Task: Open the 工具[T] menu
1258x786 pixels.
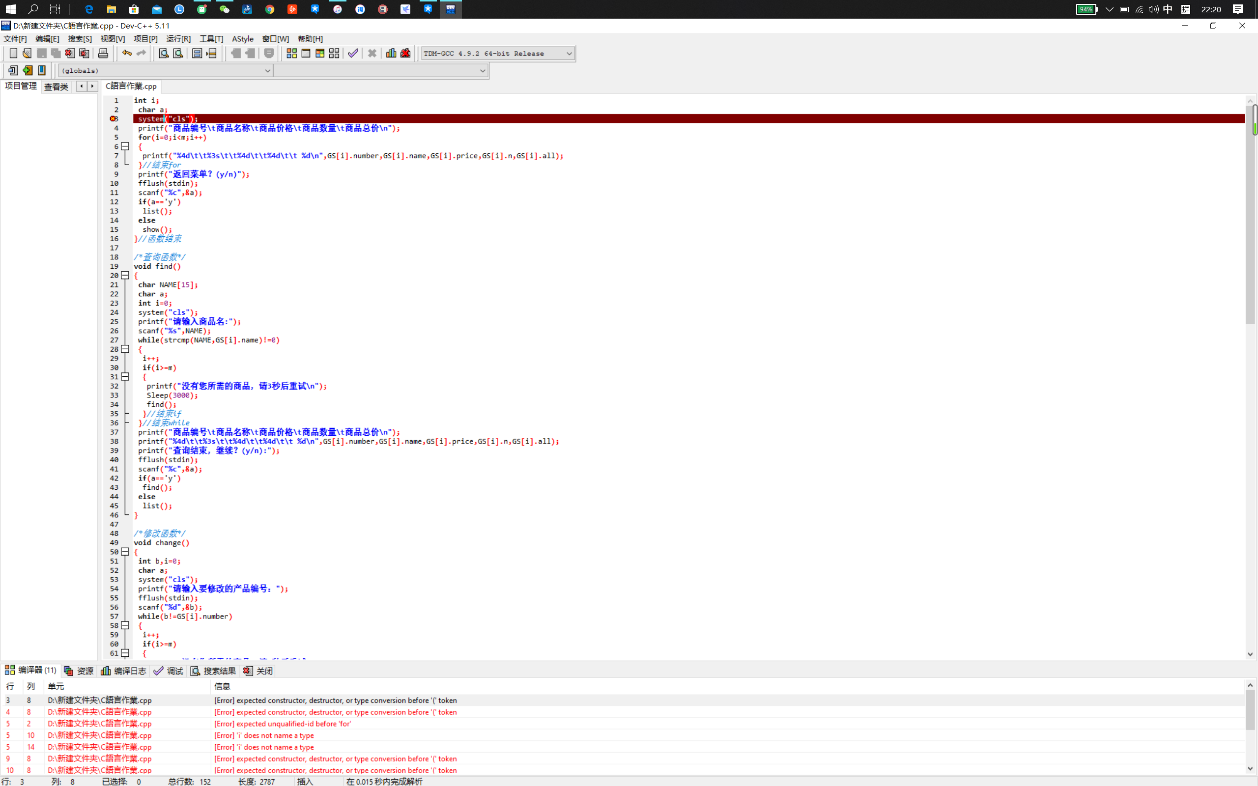Action: click(212, 39)
